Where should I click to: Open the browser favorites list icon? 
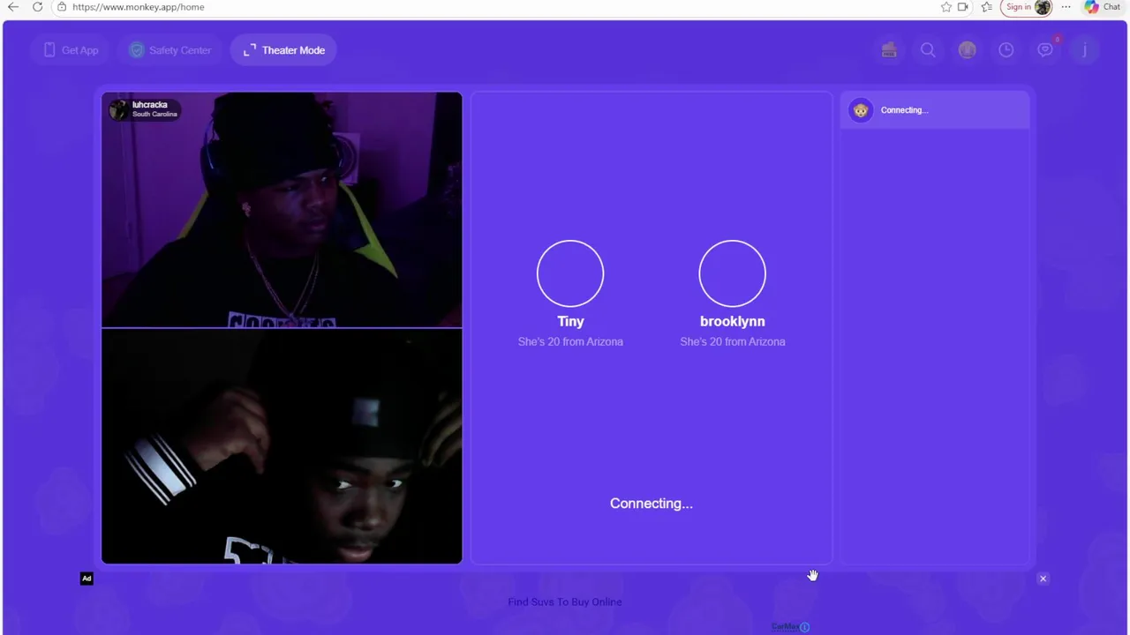point(986,7)
